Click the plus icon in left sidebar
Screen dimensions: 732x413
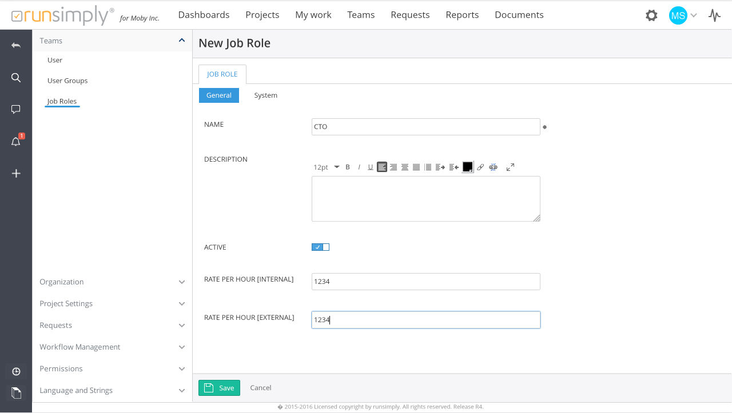(16, 174)
